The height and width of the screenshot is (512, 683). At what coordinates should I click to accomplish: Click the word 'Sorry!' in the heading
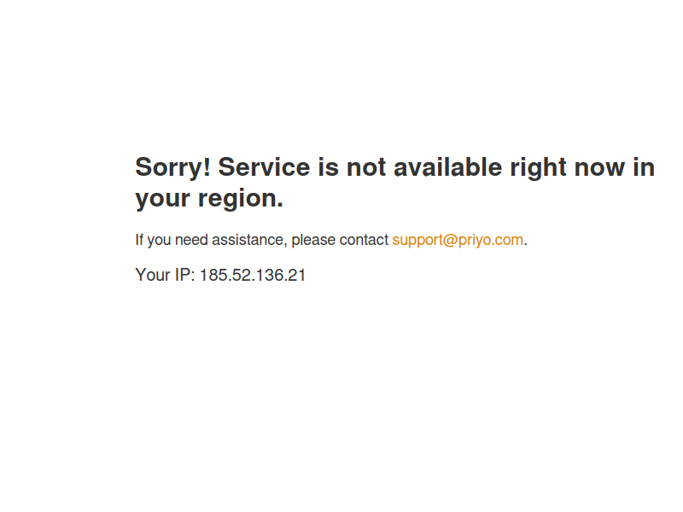[x=173, y=167]
